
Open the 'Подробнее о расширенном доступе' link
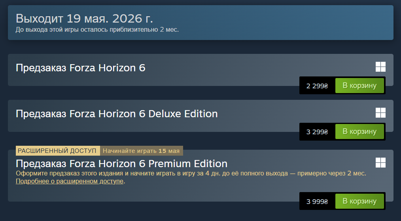tap(70, 181)
